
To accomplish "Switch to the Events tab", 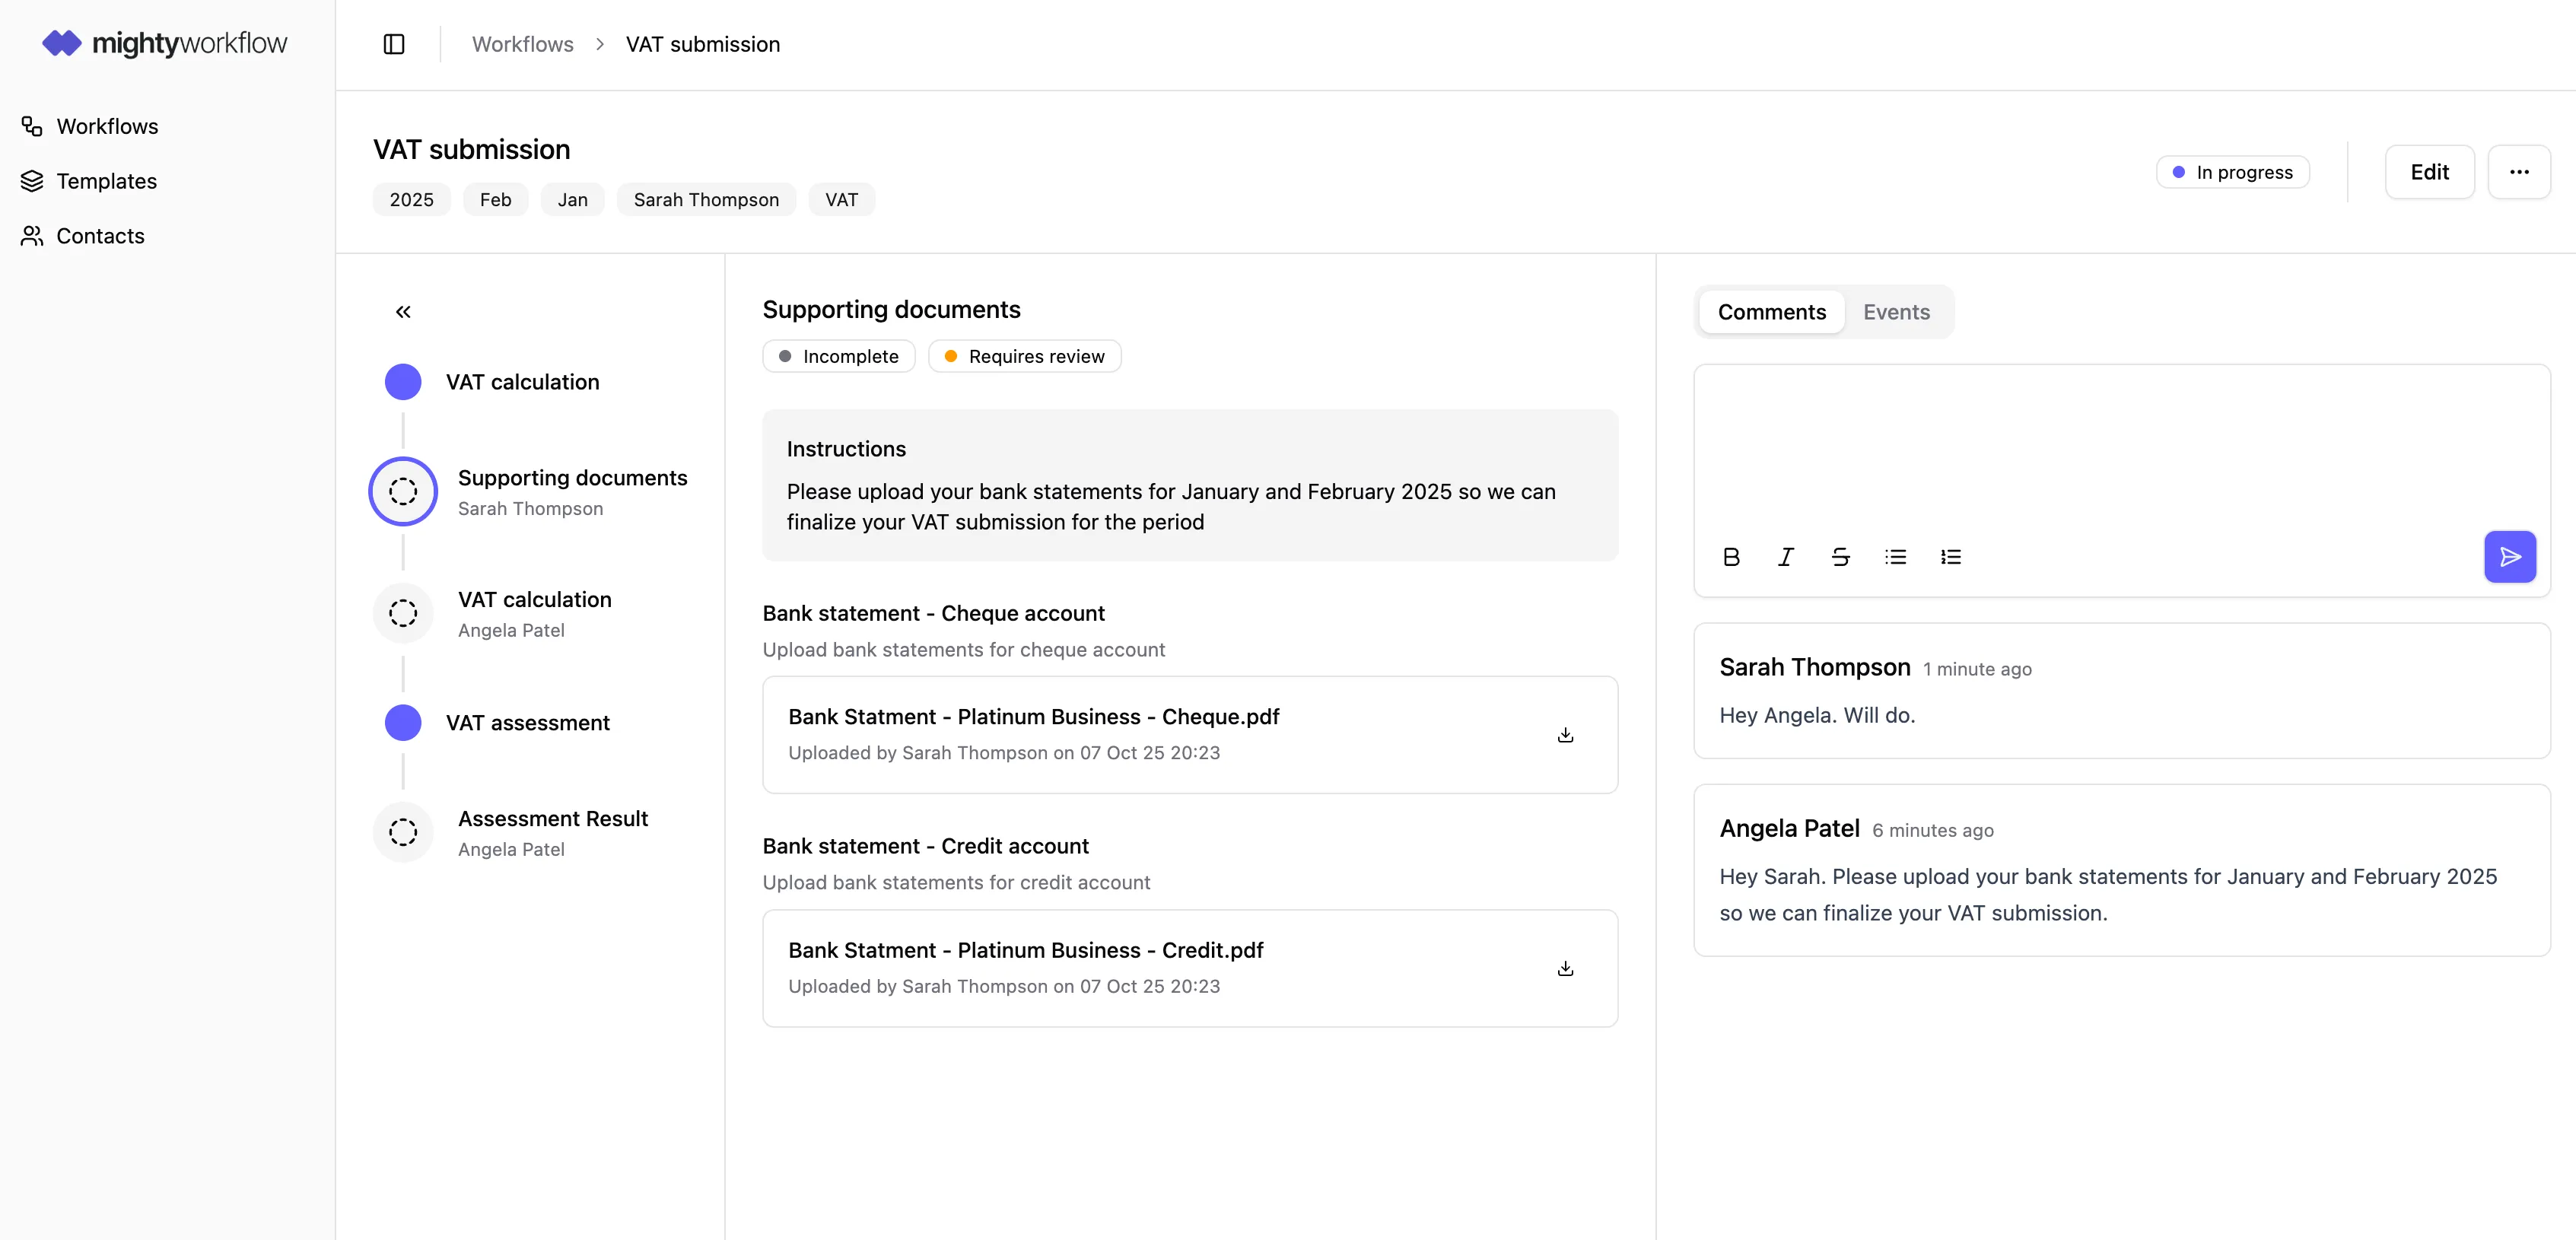I will click(x=1896, y=312).
